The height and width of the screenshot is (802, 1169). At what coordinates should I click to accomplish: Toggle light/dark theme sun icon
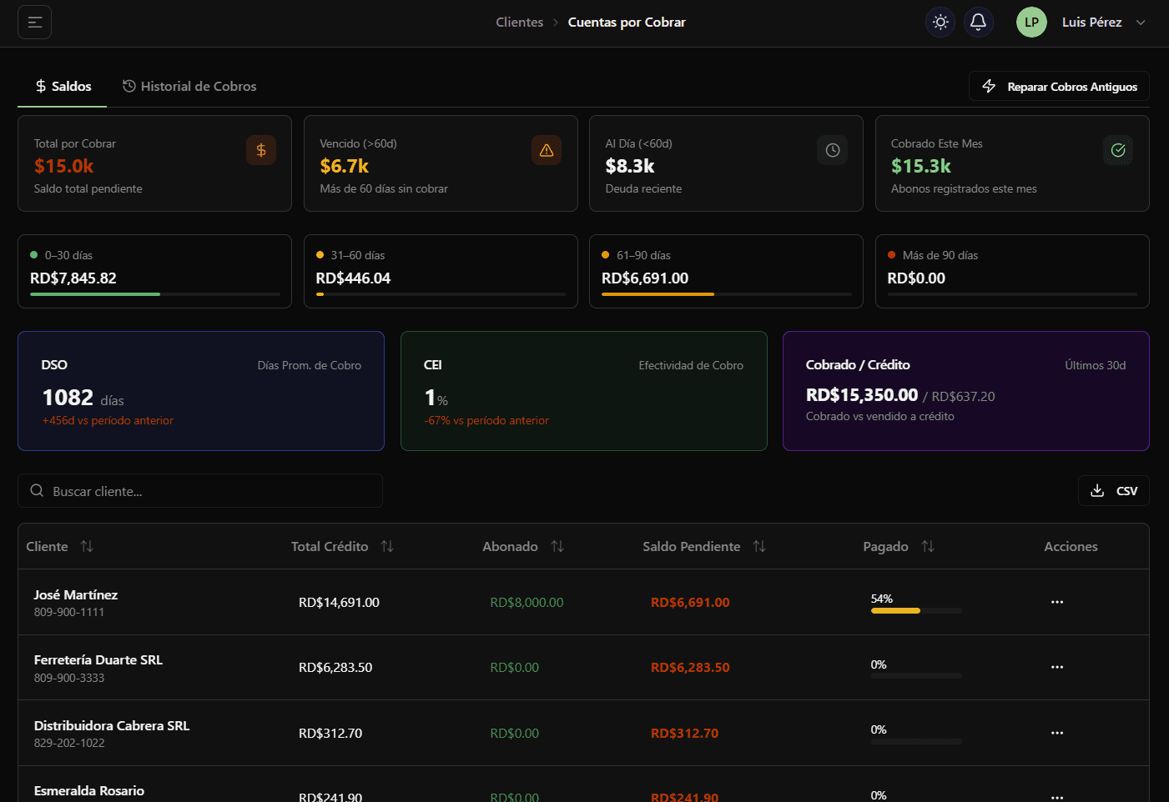(x=940, y=23)
